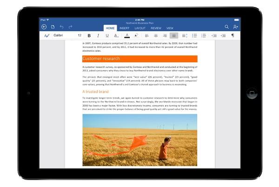Tap the Wi-Fi indicator in status bar
Screen dimensions: 279x187
click(x=48, y=20)
